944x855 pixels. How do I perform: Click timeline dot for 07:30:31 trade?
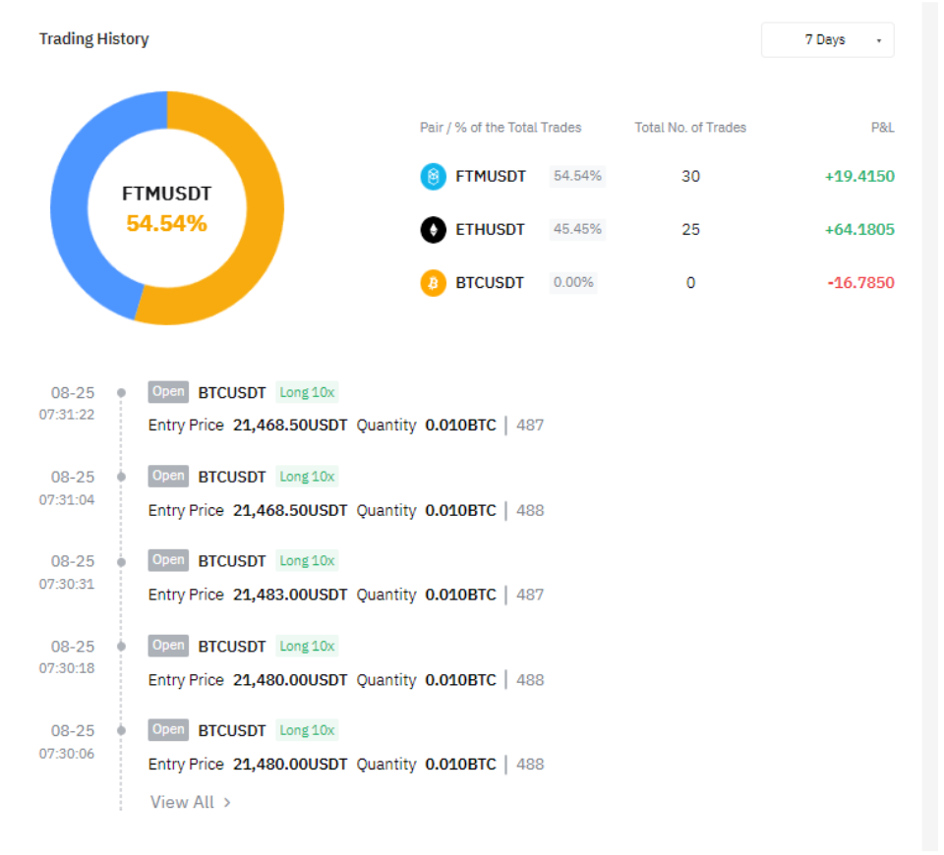(121, 562)
